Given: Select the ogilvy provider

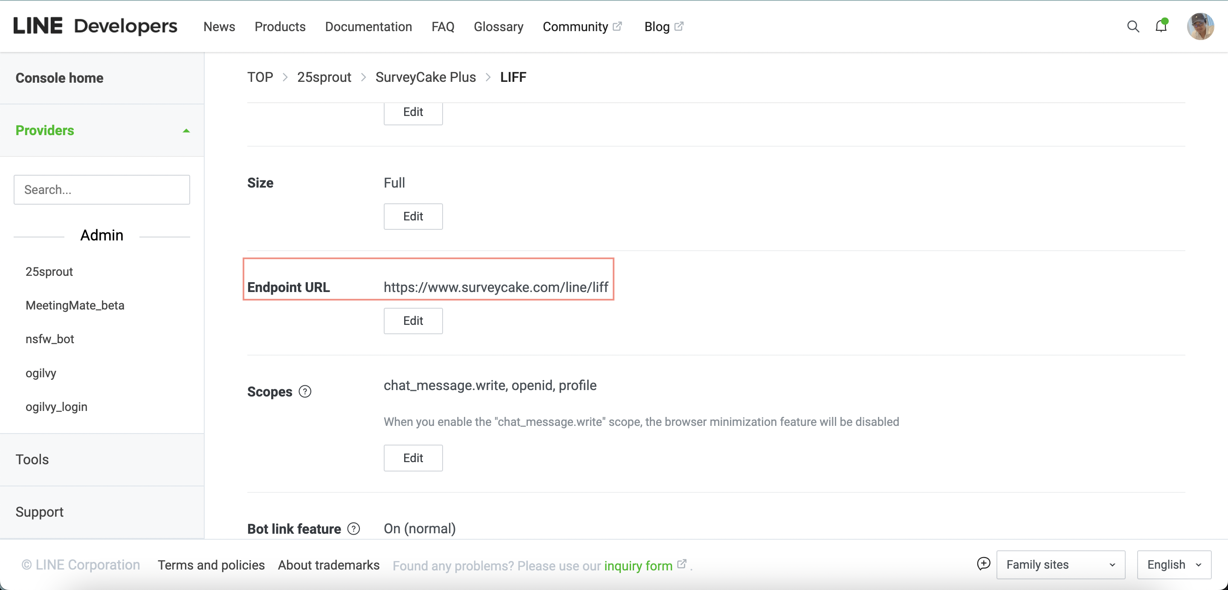Looking at the screenshot, I should pos(41,373).
